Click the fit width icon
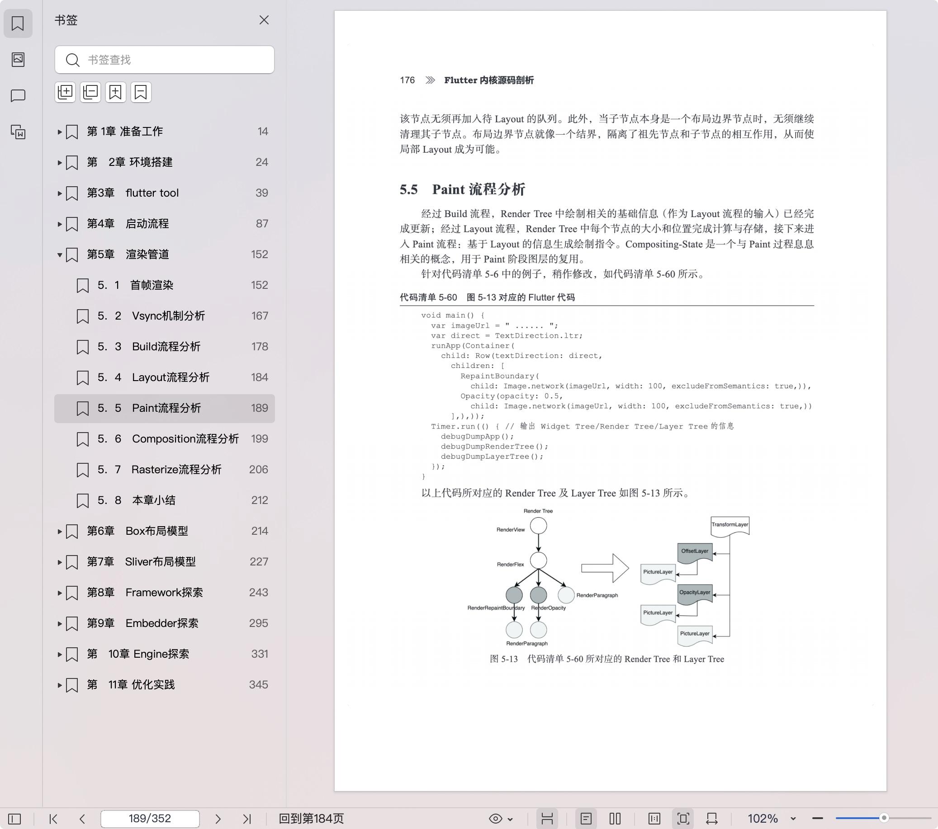The image size is (938, 829). point(712,819)
